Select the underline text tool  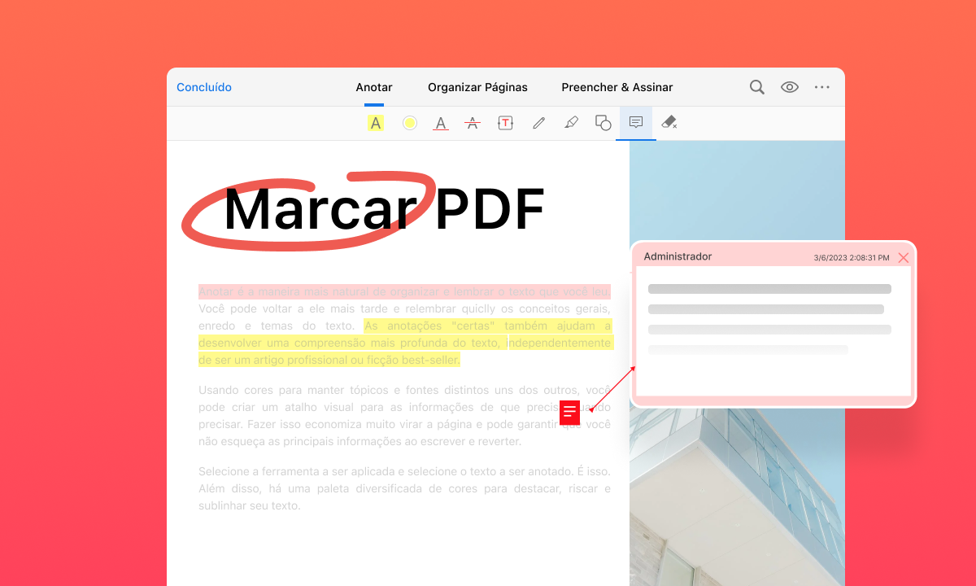click(440, 123)
